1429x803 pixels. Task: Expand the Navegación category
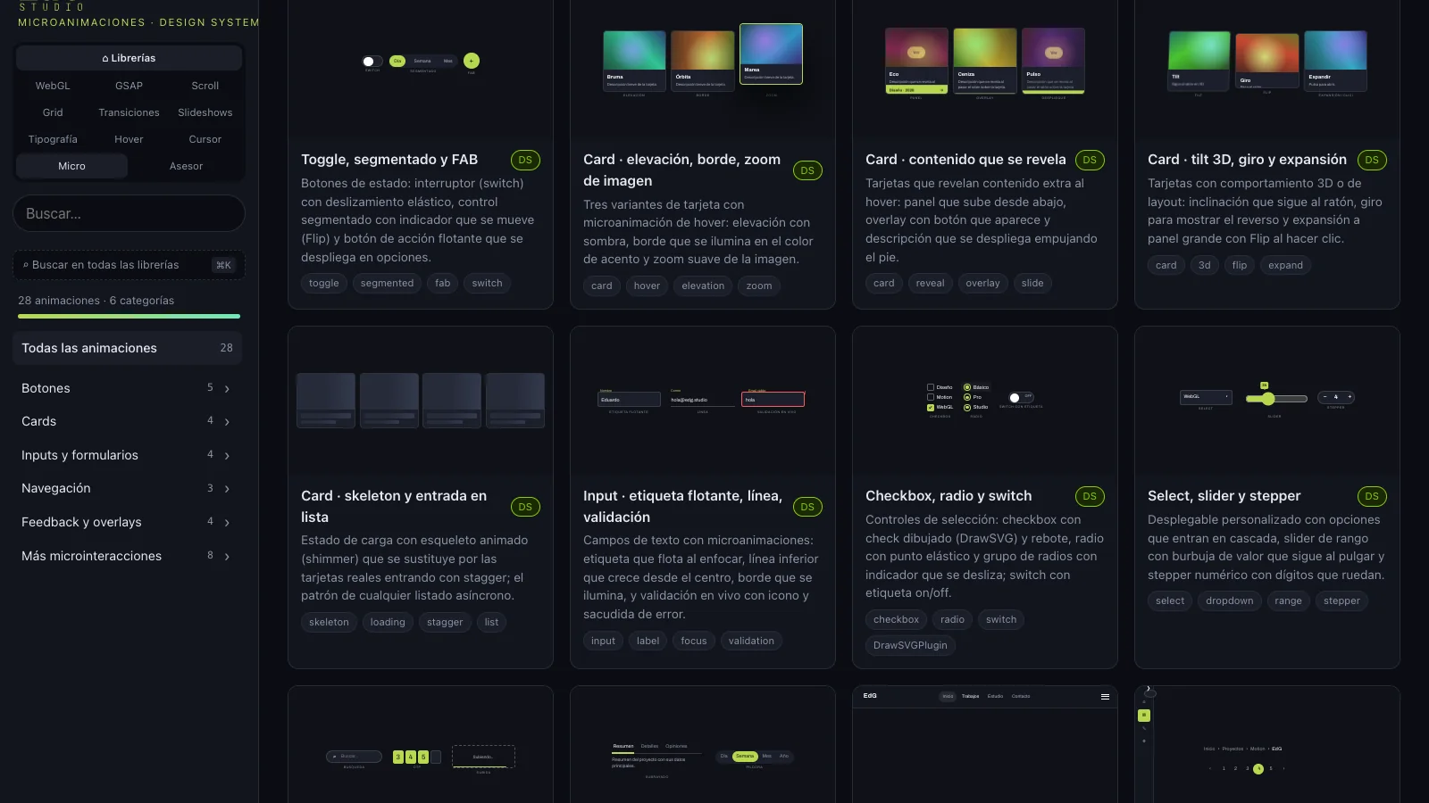(x=128, y=488)
